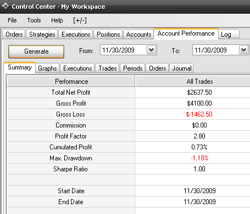Select the End Date row label
The image size is (250, 214).
point(71,202)
